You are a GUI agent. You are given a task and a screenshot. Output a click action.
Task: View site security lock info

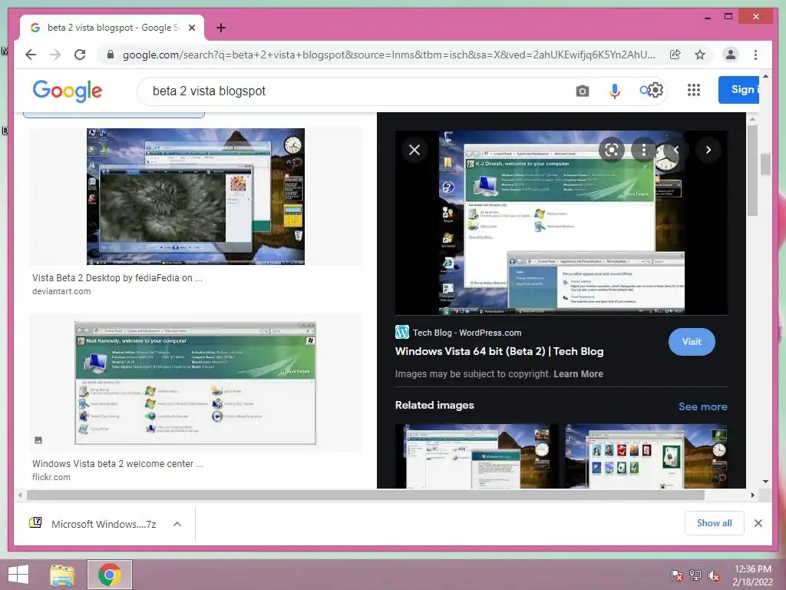[x=111, y=55]
